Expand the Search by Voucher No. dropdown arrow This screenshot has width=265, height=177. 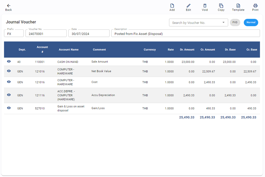[x=223, y=22]
